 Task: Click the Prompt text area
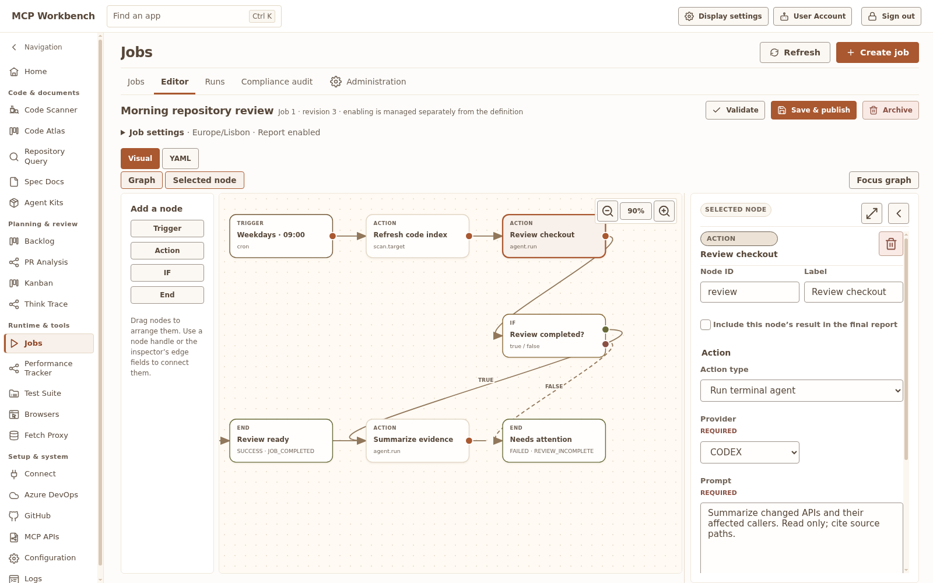click(802, 538)
